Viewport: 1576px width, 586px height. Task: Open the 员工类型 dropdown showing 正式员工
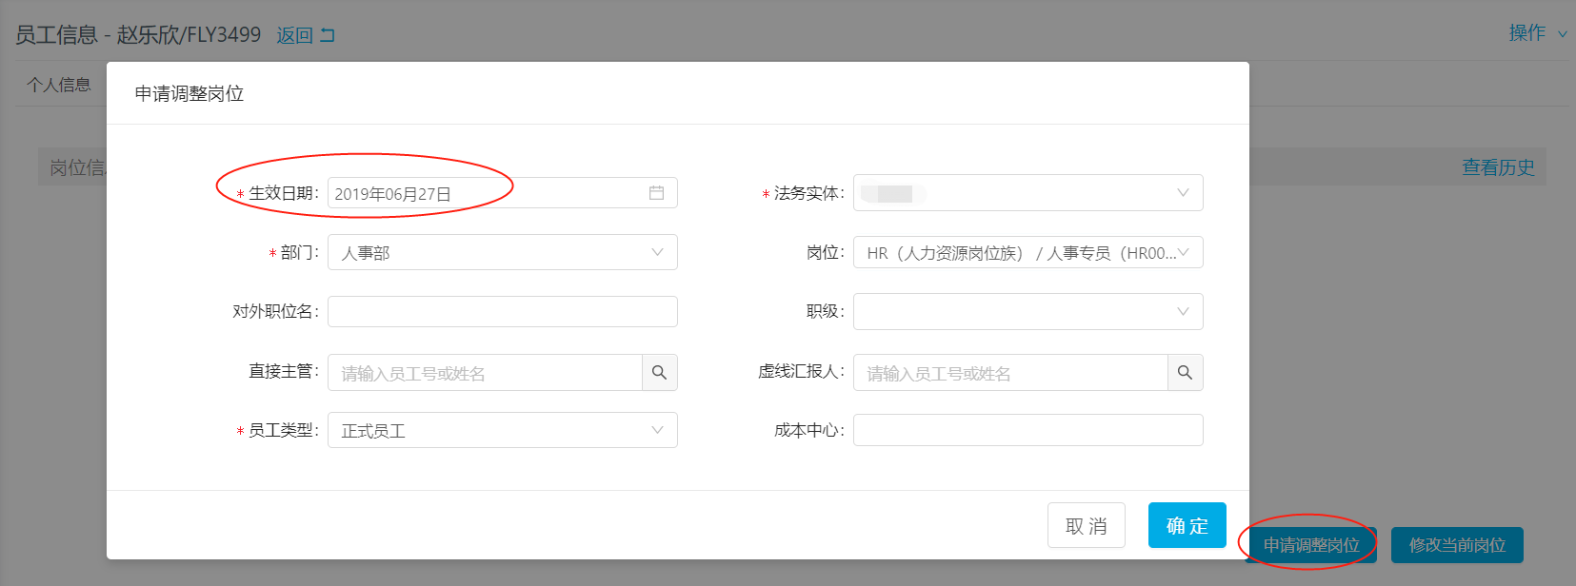tap(503, 430)
